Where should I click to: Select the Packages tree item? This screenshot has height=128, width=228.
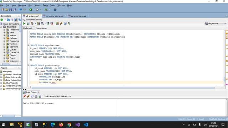click(13, 38)
